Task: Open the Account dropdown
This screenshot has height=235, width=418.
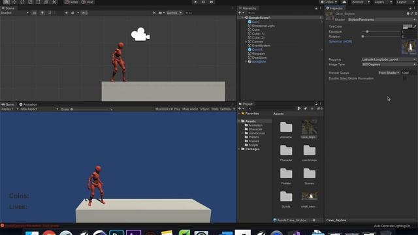Action: (x=361, y=2)
